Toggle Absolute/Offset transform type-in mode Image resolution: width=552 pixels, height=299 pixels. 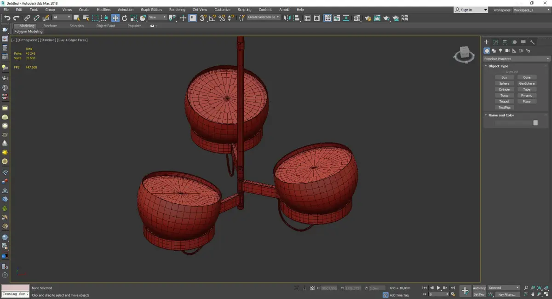click(x=312, y=288)
